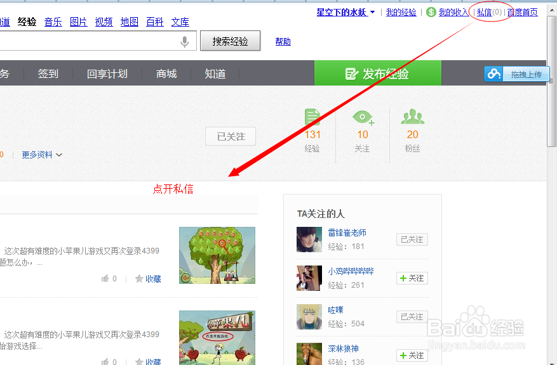The image size is (557, 365).
Task: Toggle 已关注 for 雷锋崔老师
Action: tap(412, 240)
